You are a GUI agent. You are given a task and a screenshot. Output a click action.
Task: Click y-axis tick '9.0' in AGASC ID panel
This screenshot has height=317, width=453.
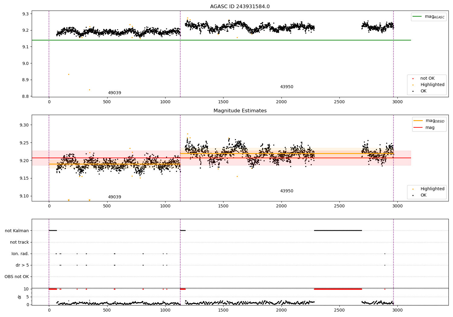coord(25,64)
